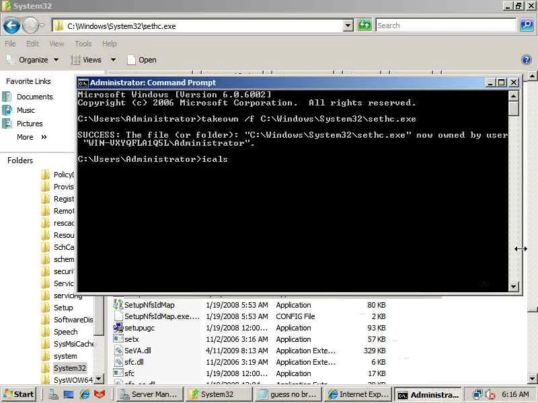538x403 pixels.
Task: Click the Resources folder icon in tree
Action: (46, 236)
